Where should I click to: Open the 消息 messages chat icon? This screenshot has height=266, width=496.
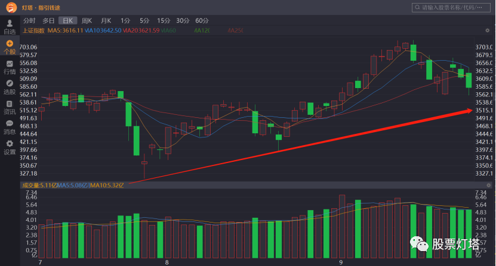pos(10,127)
